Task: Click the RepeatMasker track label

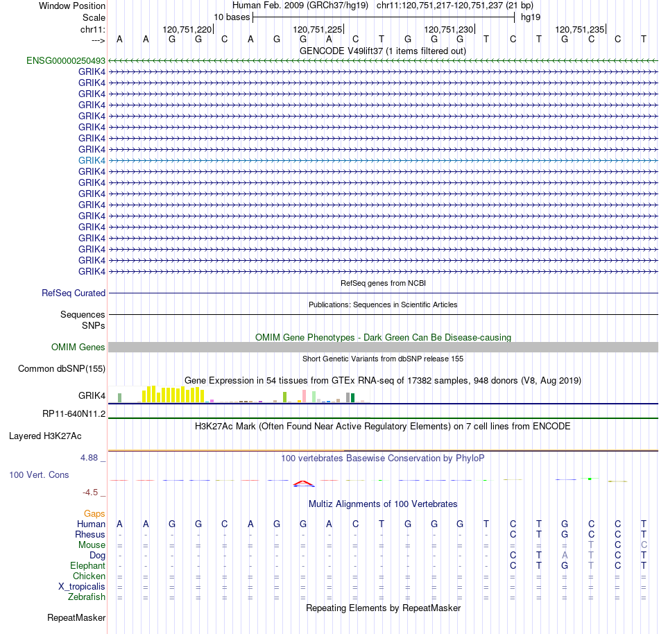Action: click(x=76, y=617)
